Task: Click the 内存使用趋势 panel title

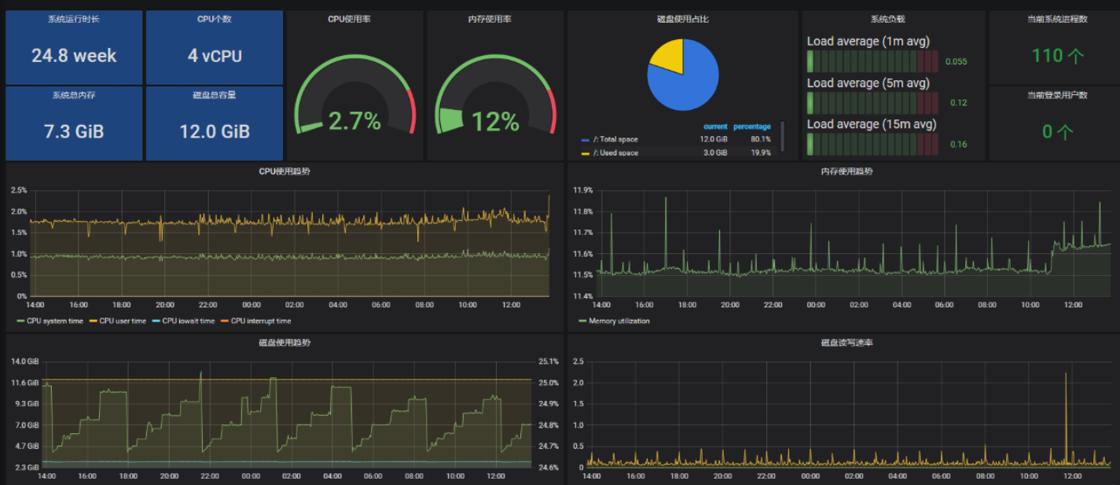Action: pyautogui.click(x=846, y=171)
